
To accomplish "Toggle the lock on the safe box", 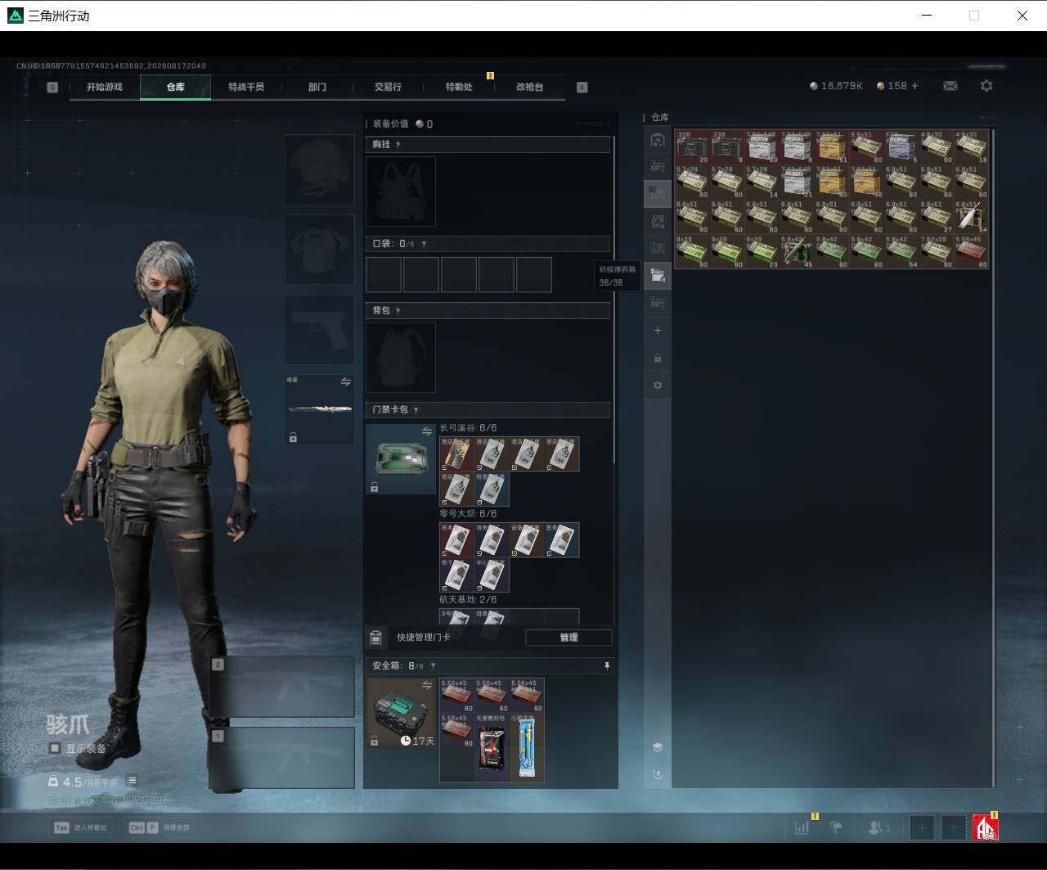I will pos(374,741).
